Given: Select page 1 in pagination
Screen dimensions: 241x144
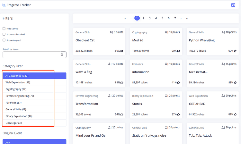Looking at the screenshot, I should tap(137, 18).
